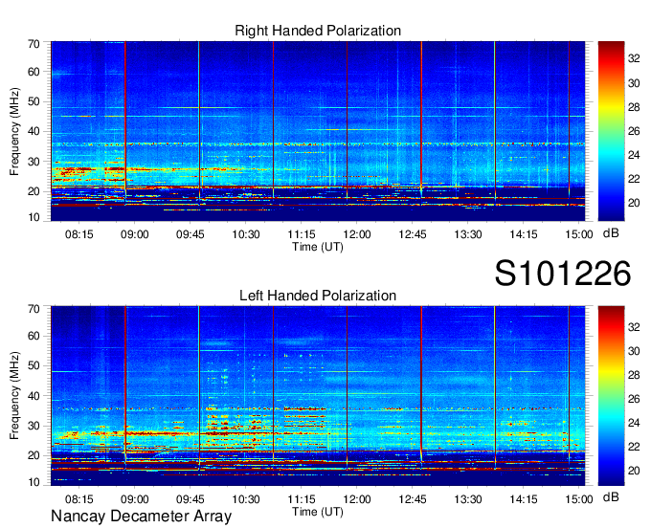Click the 15:00 tick of the left-handed plot
This screenshot has height=528, width=651.
pos(579,499)
